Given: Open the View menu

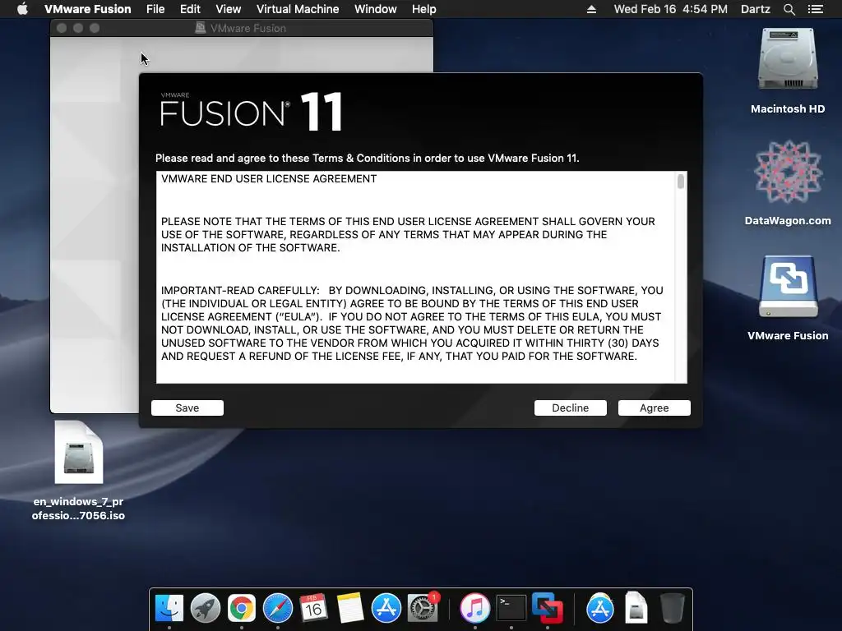Looking at the screenshot, I should [229, 9].
